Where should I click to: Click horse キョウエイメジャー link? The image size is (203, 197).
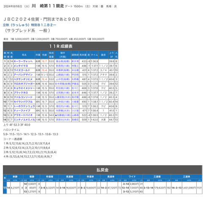pyautogui.click(x=24, y=88)
